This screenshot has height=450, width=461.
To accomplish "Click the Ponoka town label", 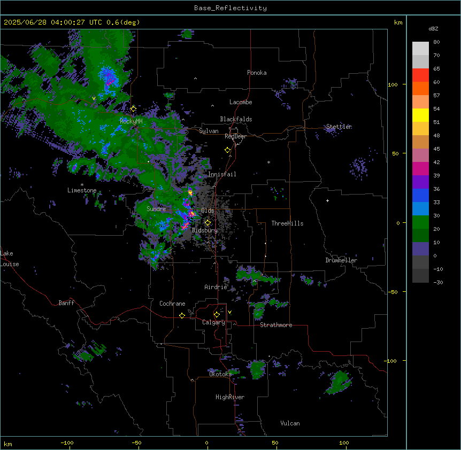I will click(257, 73).
